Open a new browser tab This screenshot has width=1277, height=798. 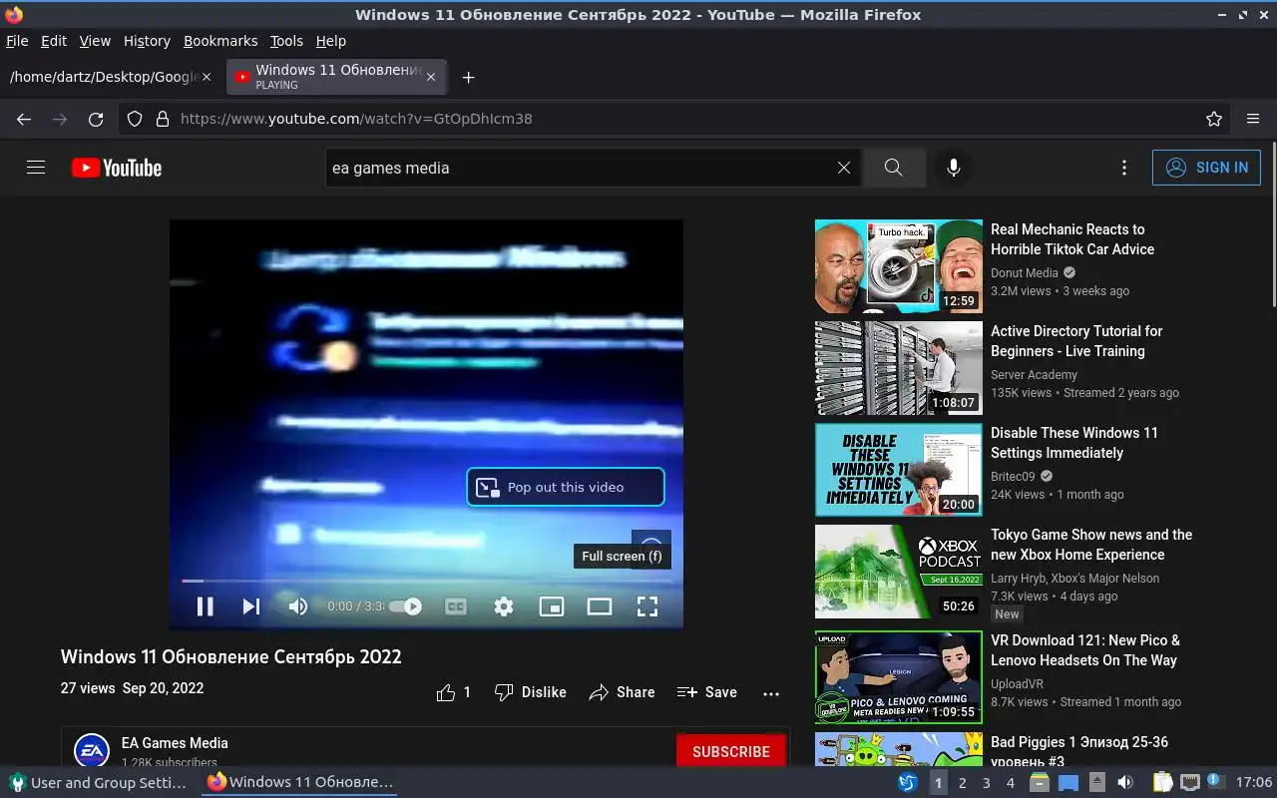[x=468, y=77]
